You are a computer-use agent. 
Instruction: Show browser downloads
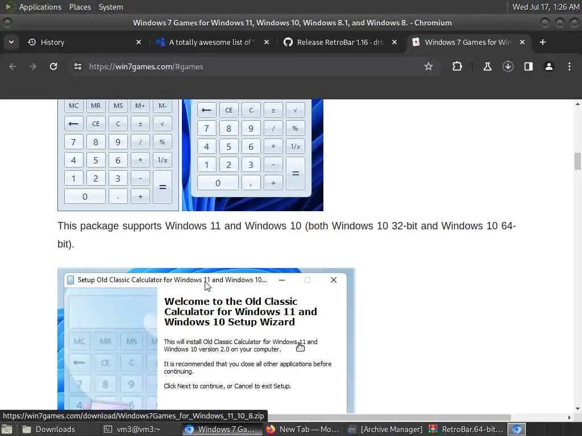coord(508,67)
